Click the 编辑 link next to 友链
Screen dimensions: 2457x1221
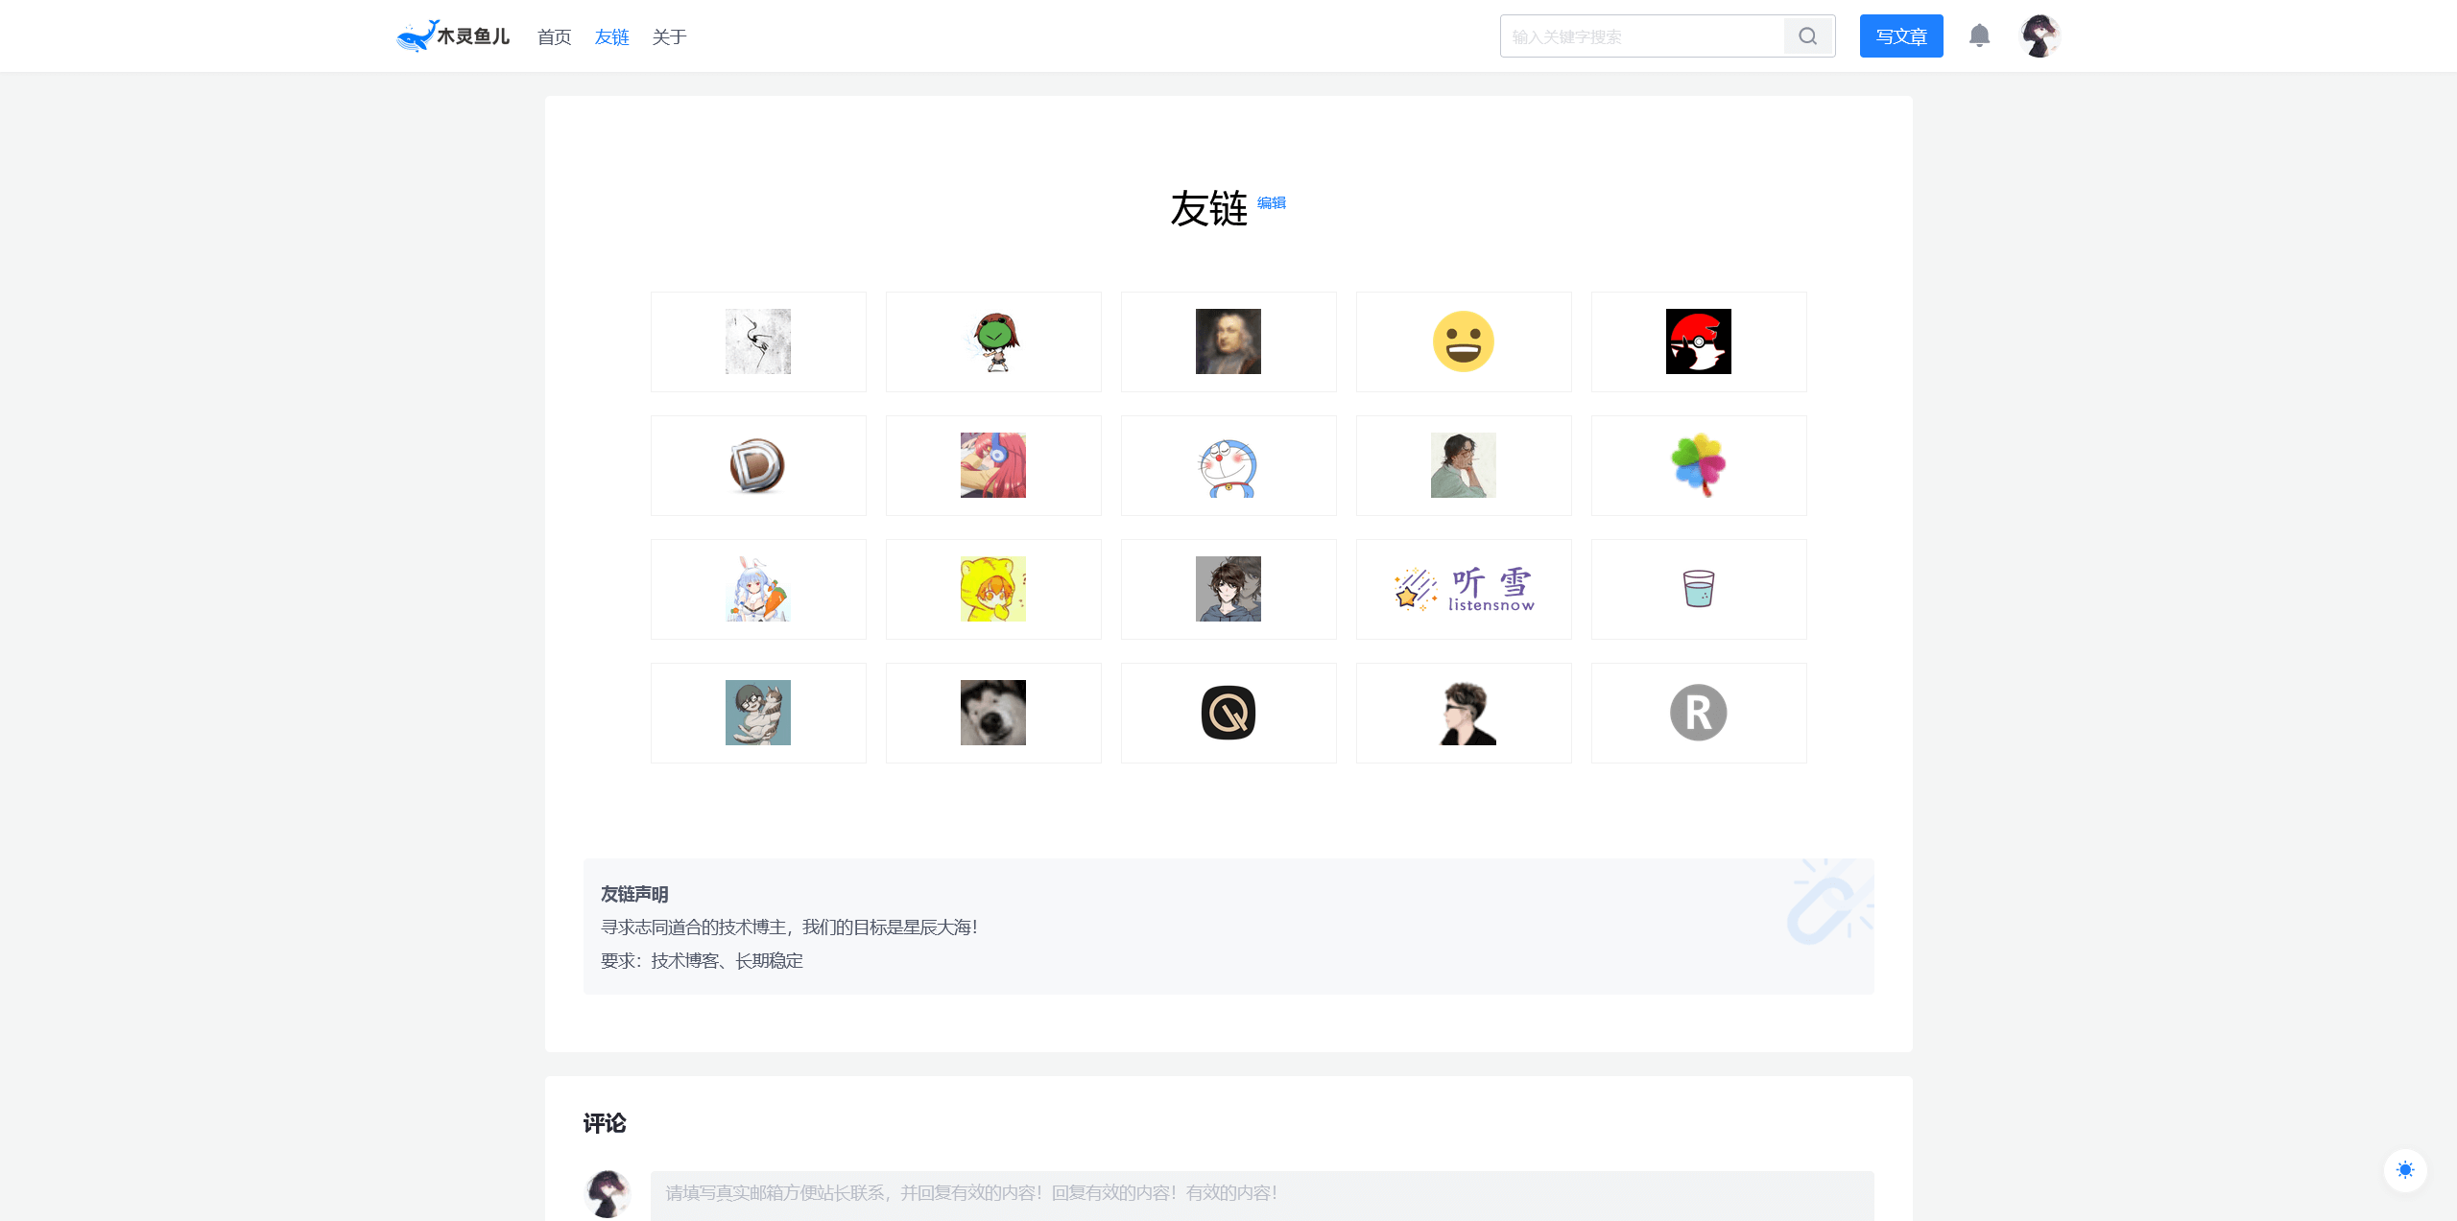[1272, 202]
